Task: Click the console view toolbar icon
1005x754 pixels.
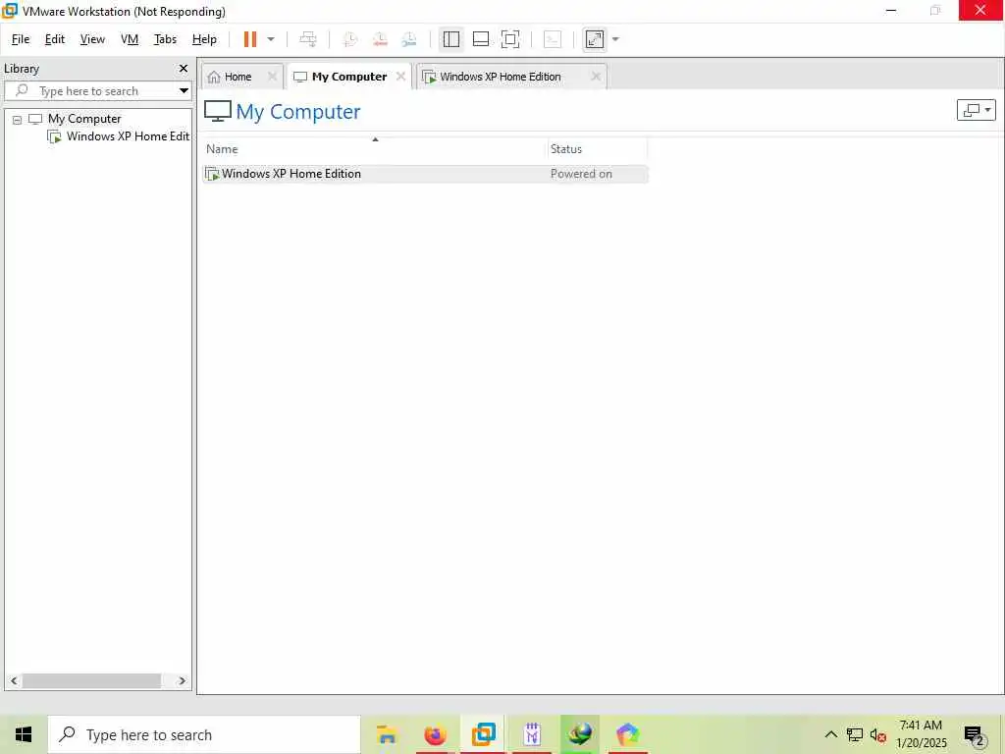Action: [x=553, y=39]
